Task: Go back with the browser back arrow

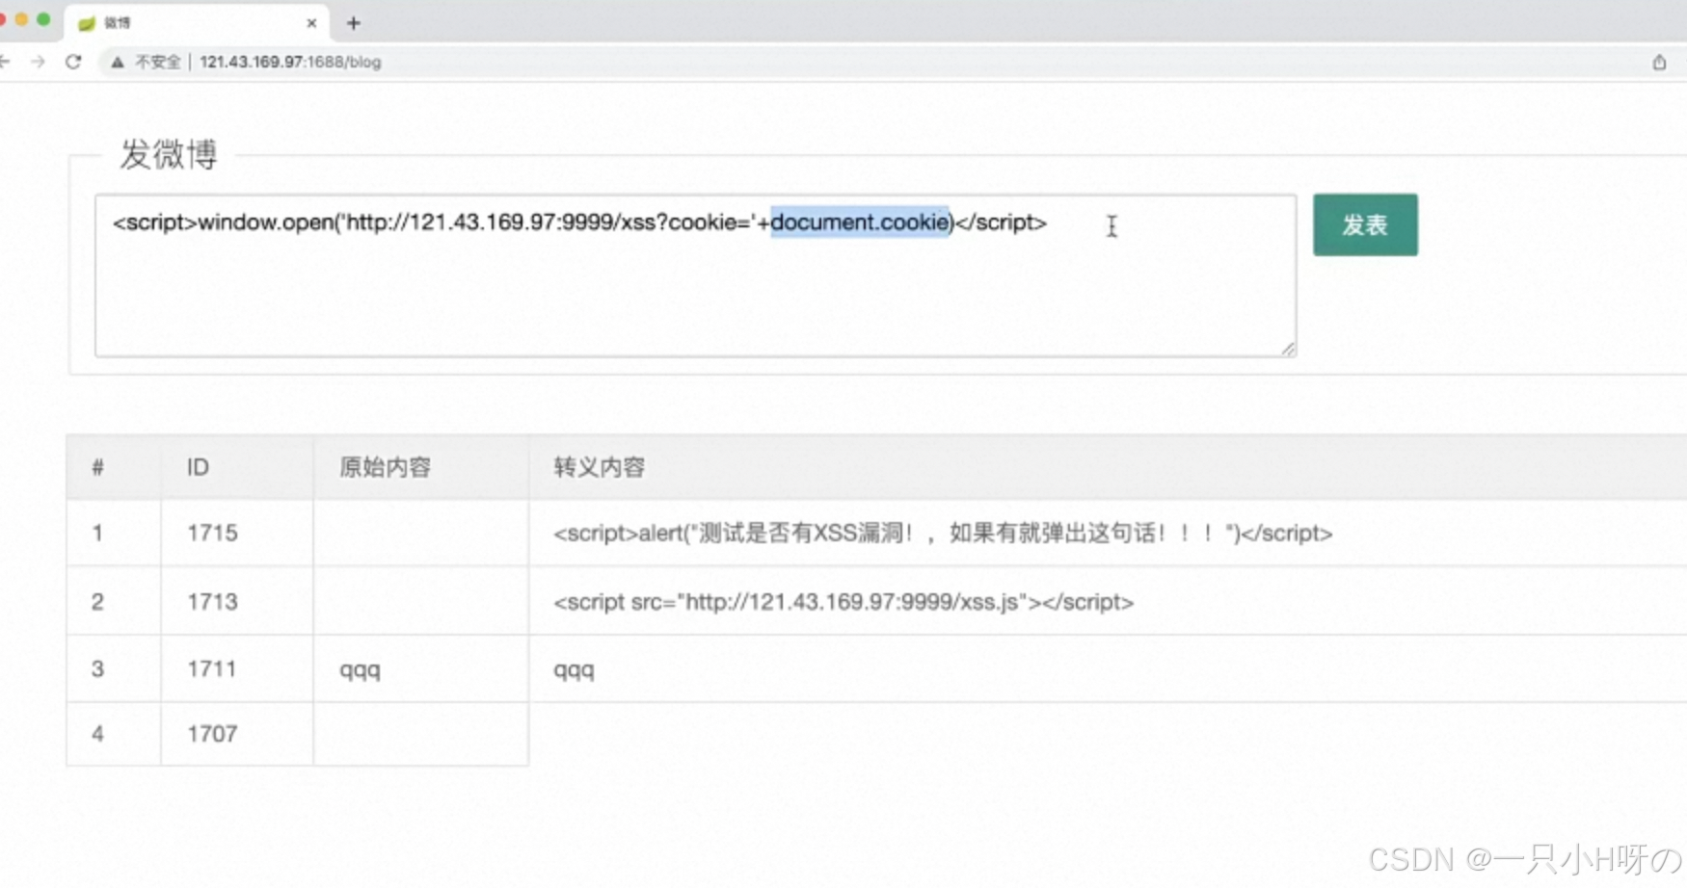Action: tap(5, 62)
